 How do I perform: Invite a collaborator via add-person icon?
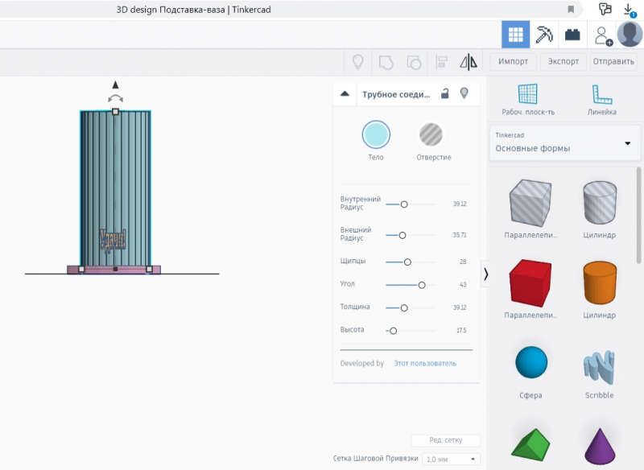603,35
